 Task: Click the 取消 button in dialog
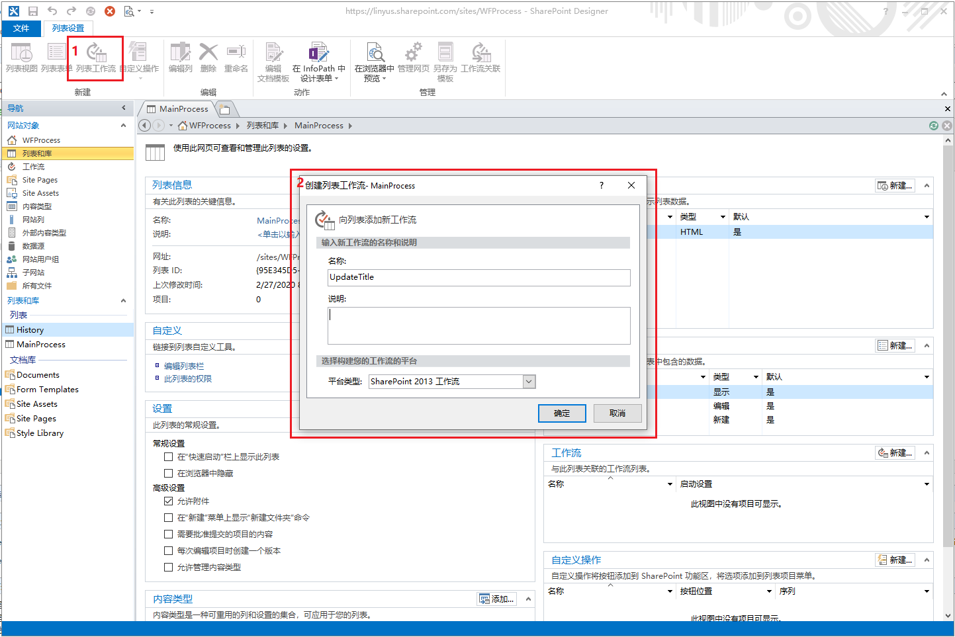point(617,413)
